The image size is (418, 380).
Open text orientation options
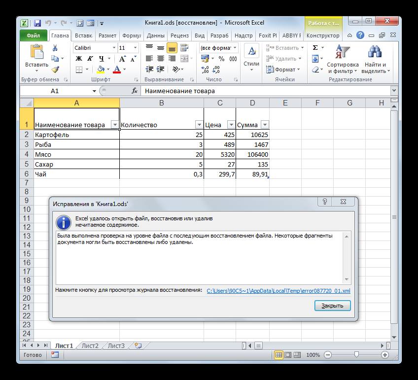pyautogui.click(x=176, y=69)
